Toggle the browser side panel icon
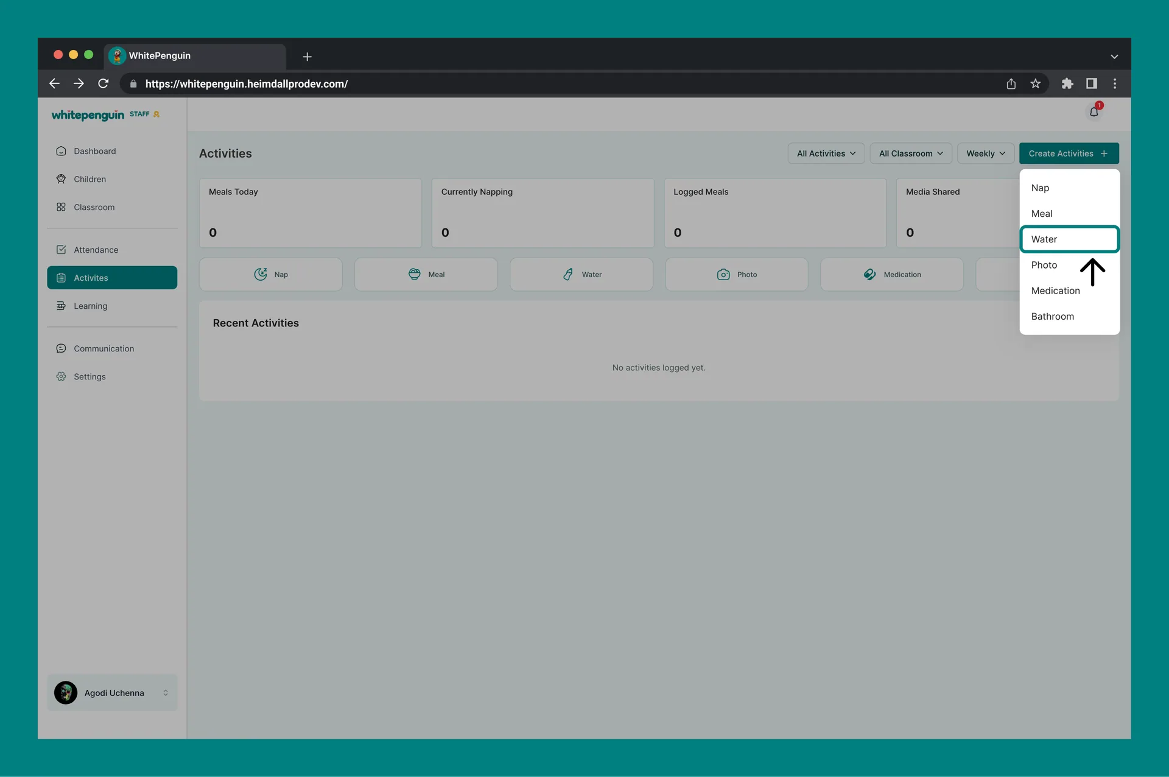Image resolution: width=1169 pixels, height=777 pixels. [x=1091, y=83]
